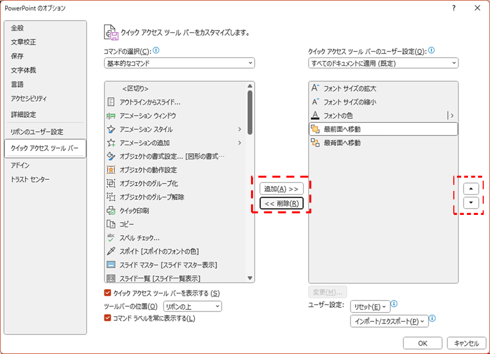Click info icon next to コマンドの選択
This screenshot has width=490, height=354.
pos(156,51)
